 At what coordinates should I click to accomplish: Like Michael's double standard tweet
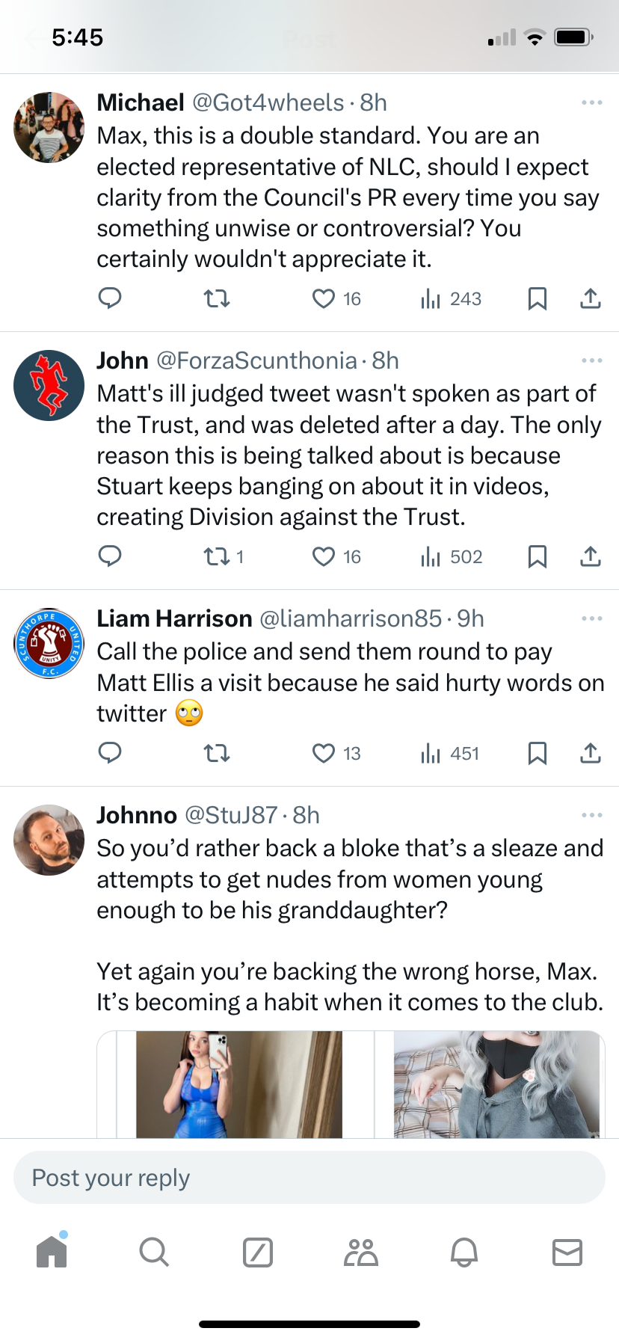(324, 299)
